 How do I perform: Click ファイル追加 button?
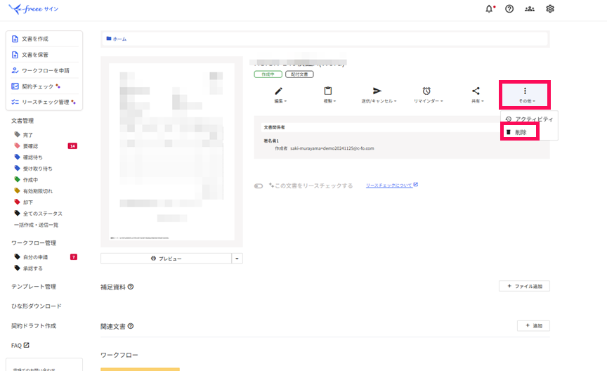pyautogui.click(x=524, y=286)
